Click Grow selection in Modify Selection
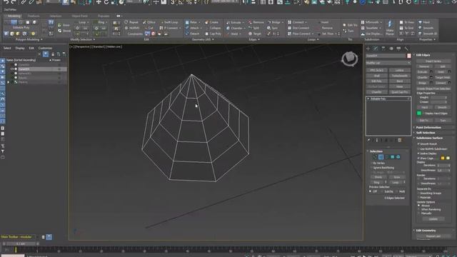 64,25
